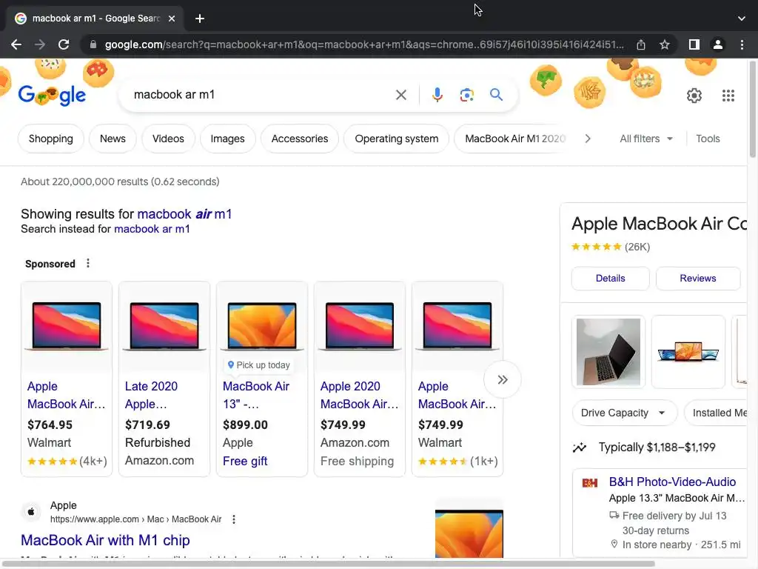Screen dimensions: 758x569
Task: Show more sponsored products arrow
Action: click(503, 379)
